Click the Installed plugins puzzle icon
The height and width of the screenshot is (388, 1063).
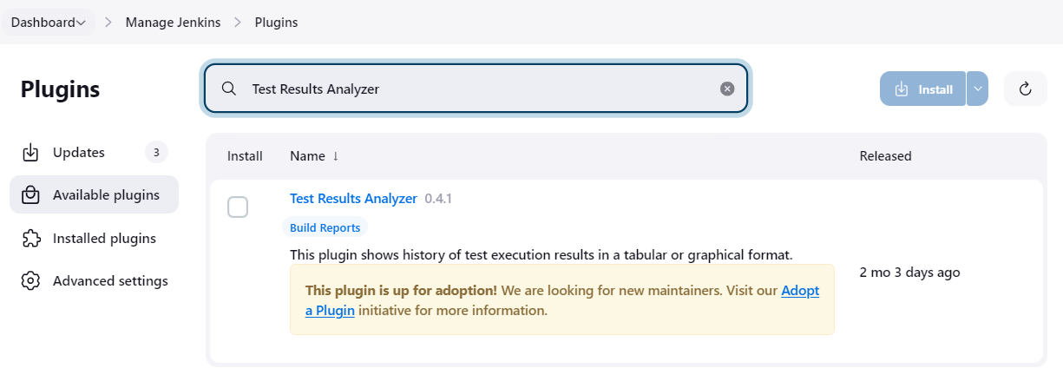[x=30, y=239]
